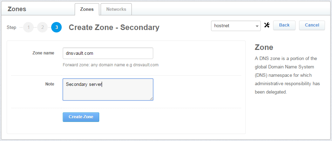Click the Note field label

[49, 84]
